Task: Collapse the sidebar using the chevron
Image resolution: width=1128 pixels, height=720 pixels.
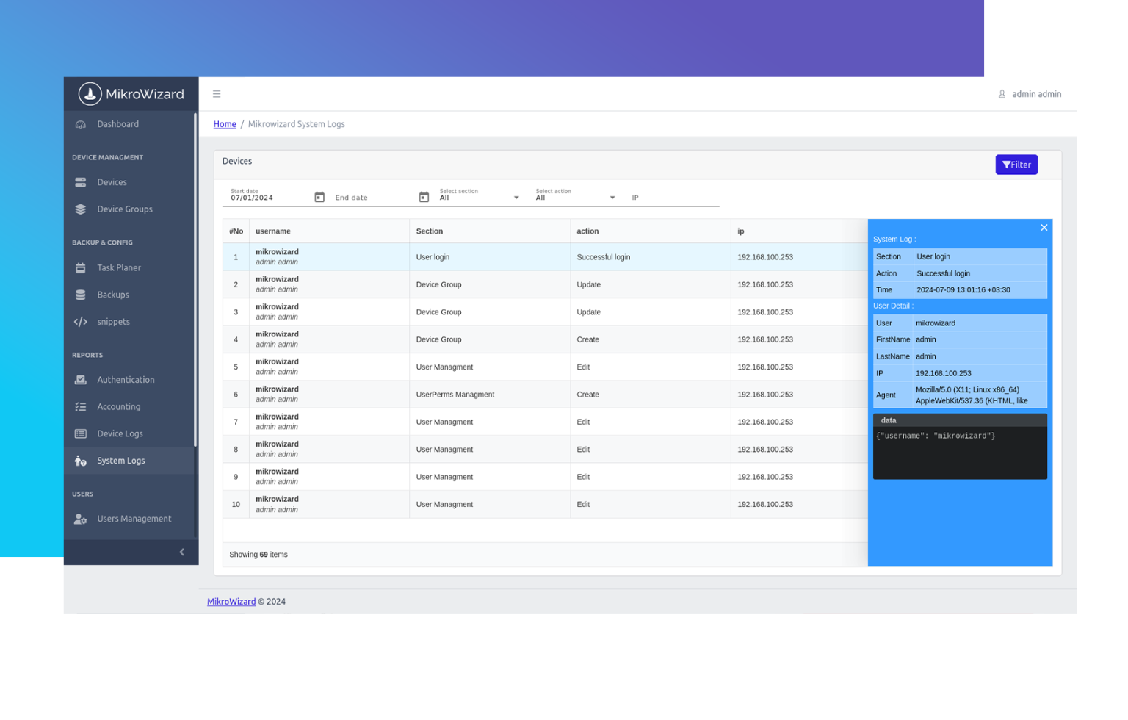Action: point(181,552)
